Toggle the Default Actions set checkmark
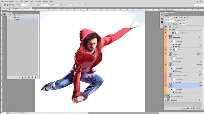This screenshot has width=204, height=114. pyautogui.click(x=8, y=15)
